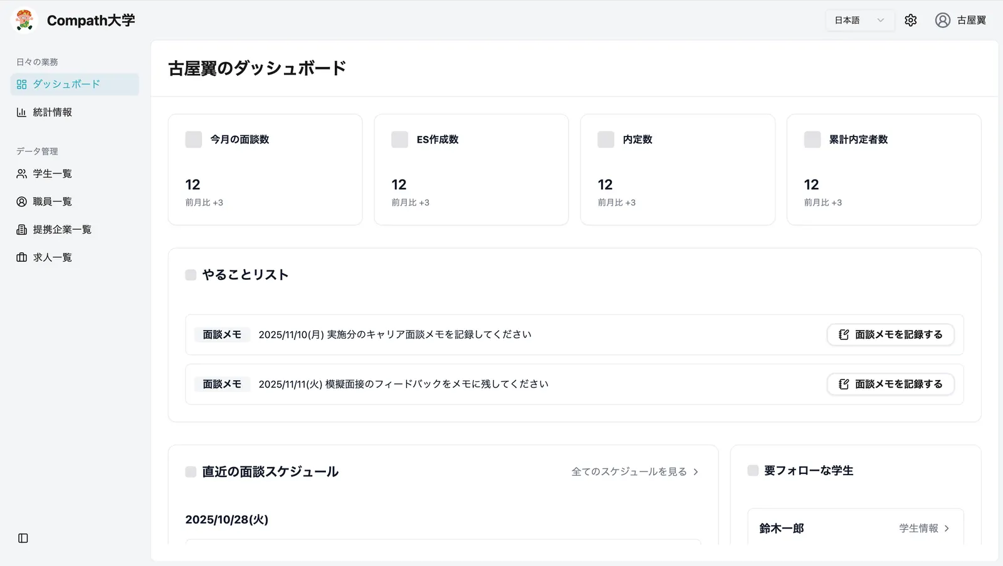Click the 提携企業一覧 building icon
The height and width of the screenshot is (566, 1003).
click(x=22, y=230)
